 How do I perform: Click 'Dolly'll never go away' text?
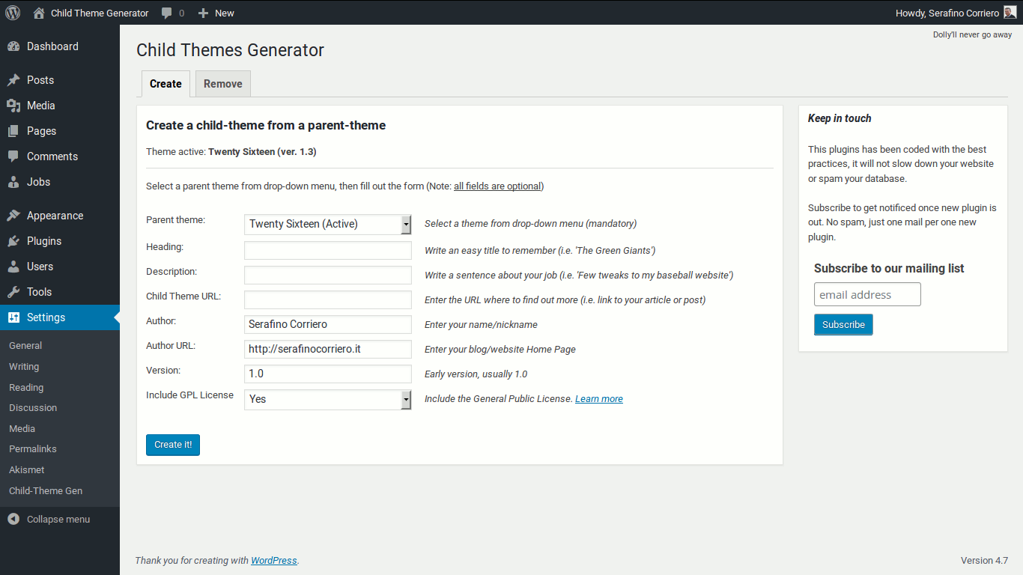click(972, 34)
